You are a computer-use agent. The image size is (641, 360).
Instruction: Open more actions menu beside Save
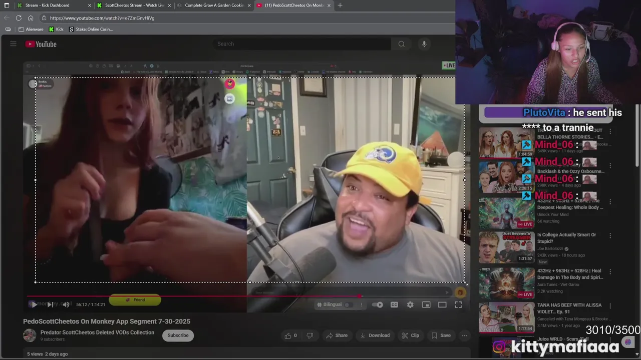tap(465, 335)
